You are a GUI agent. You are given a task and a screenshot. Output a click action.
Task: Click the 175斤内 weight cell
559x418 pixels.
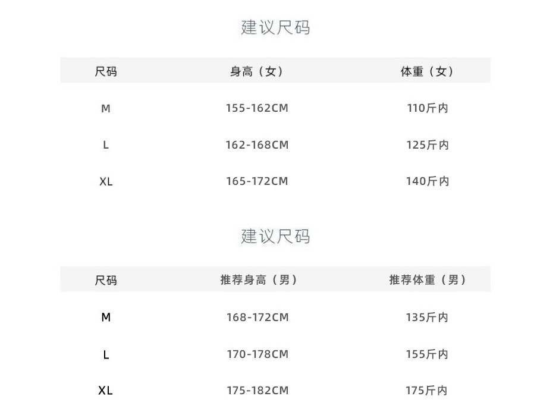point(427,391)
